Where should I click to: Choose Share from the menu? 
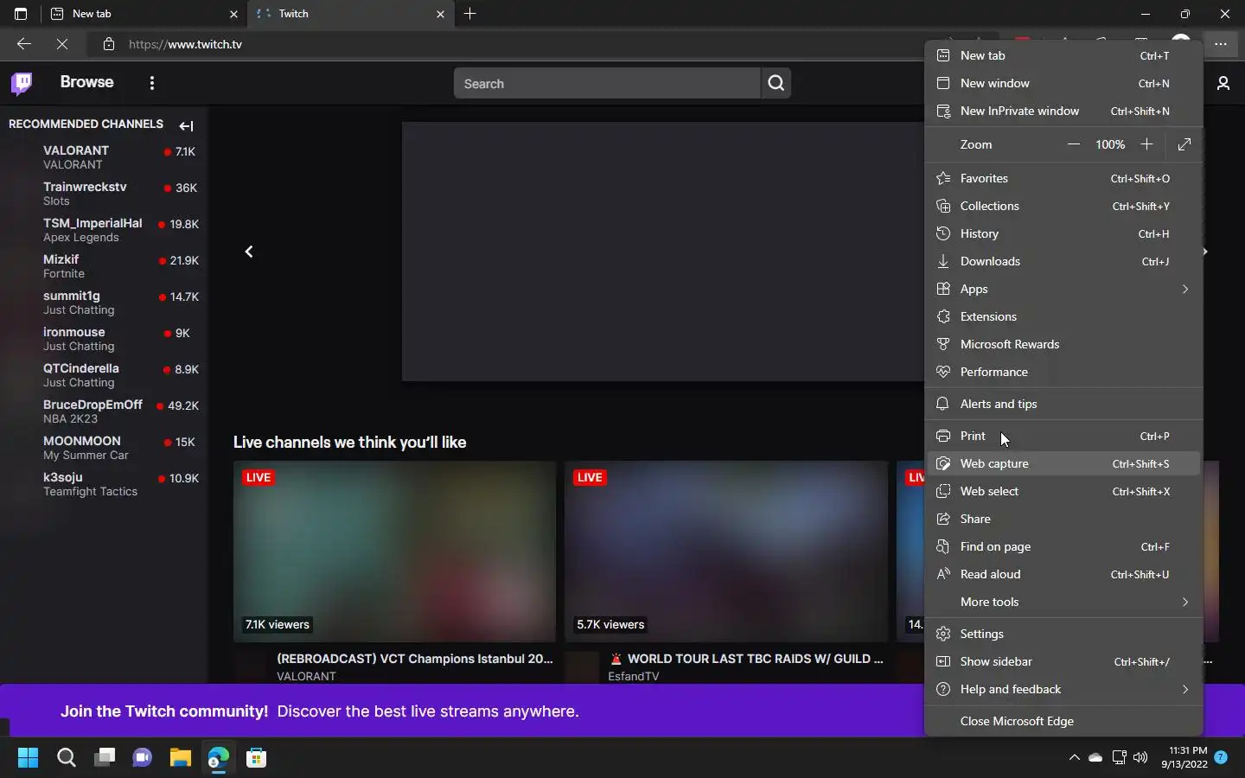coord(1063,519)
